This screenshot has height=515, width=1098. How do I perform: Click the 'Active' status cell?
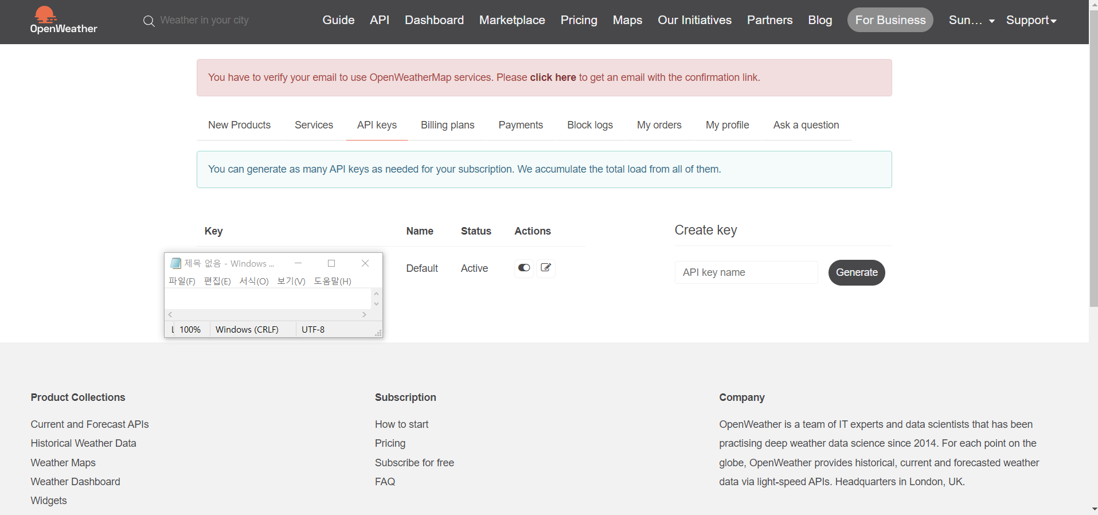(474, 268)
